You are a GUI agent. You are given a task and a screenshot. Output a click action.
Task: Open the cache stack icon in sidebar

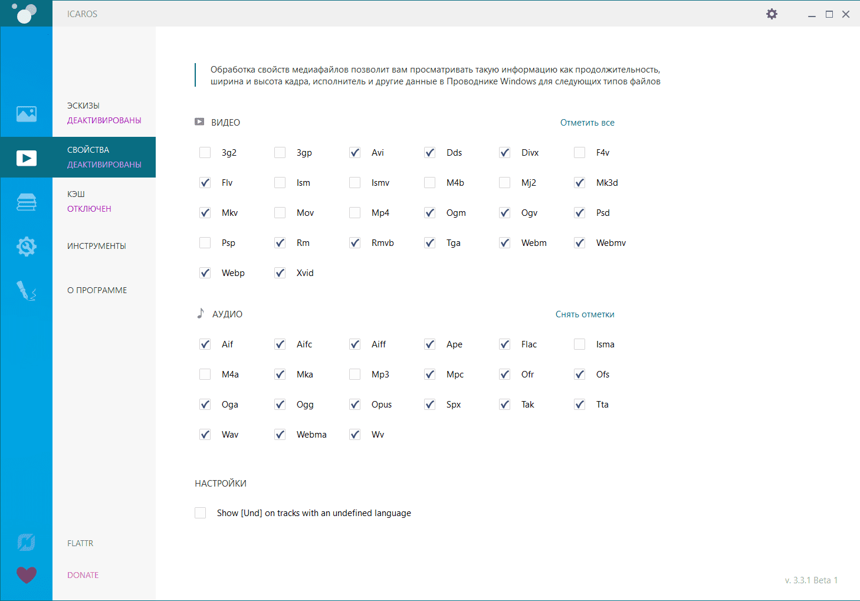coord(27,202)
